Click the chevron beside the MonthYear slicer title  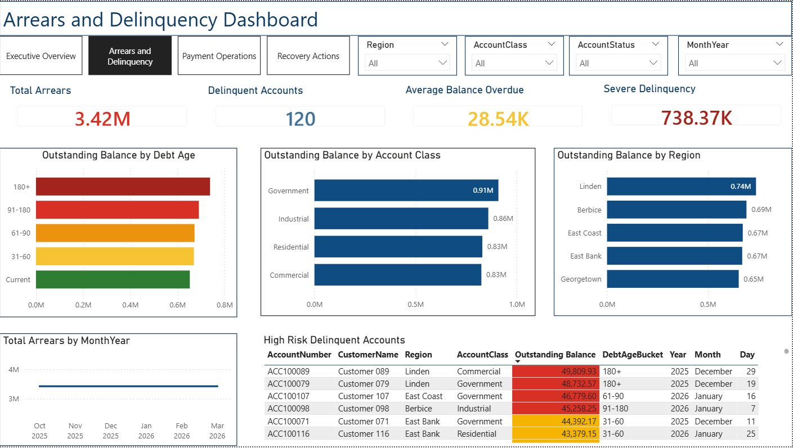779,44
